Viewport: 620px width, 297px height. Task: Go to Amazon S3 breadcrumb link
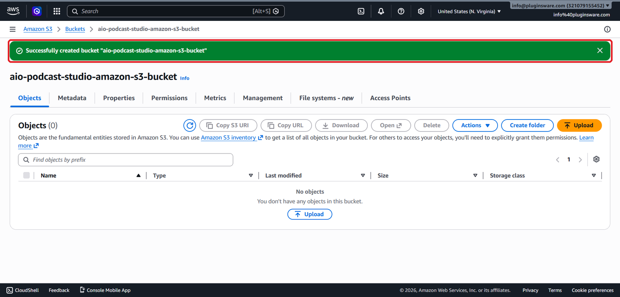tap(38, 29)
